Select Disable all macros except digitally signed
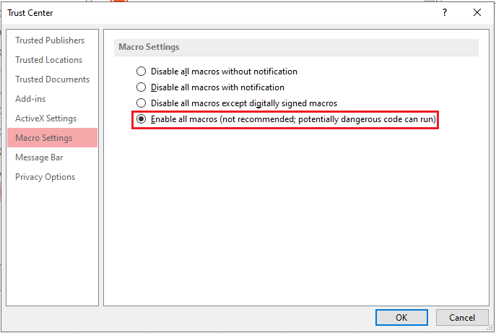The image size is (496, 333). (142, 103)
